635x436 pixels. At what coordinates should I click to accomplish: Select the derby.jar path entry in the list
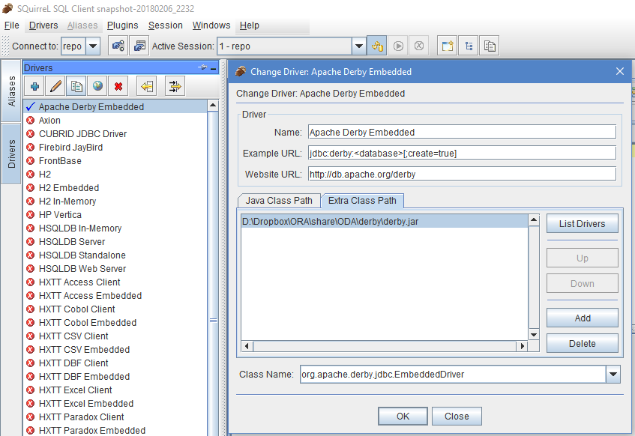coord(385,222)
